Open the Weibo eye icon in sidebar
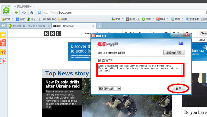Screen dimensions: 207x117 click(3, 52)
